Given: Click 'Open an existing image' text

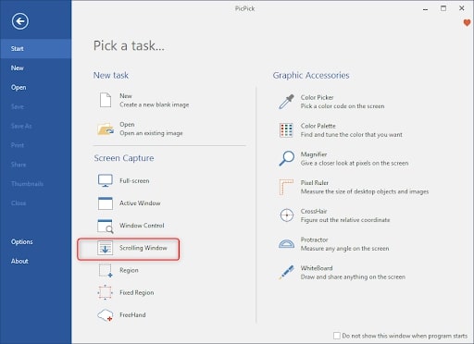Looking at the screenshot, I should [151, 133].
